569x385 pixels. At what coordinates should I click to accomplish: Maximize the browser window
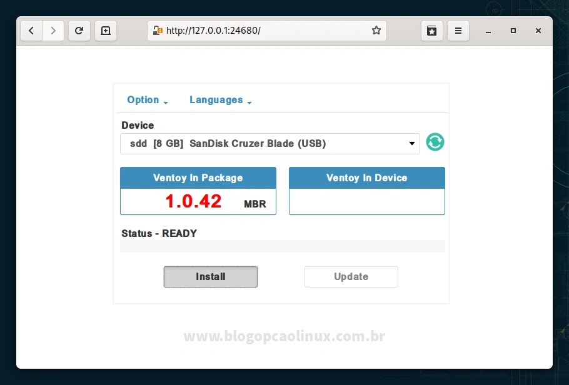(x=513, y=31)
